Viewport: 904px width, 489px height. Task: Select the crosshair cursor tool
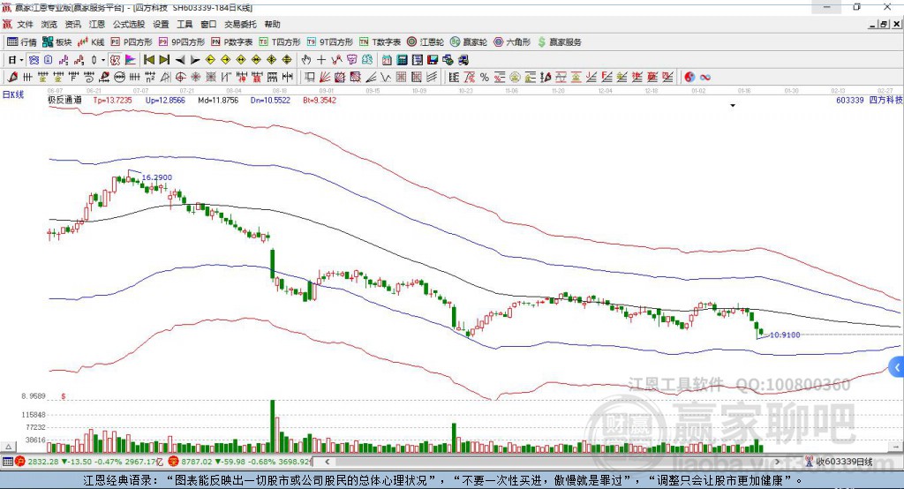[321, 60]
